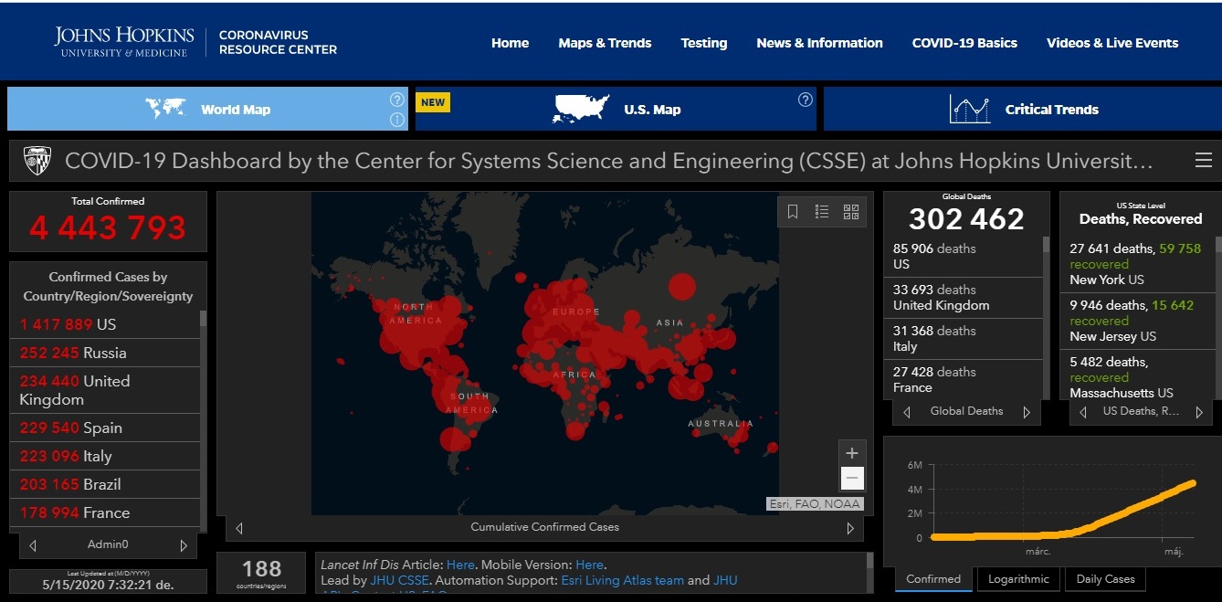This screenshot has height=602, width=1222.
Task: Click the '85 906 deaths US' entry
Action: [964, 257]
